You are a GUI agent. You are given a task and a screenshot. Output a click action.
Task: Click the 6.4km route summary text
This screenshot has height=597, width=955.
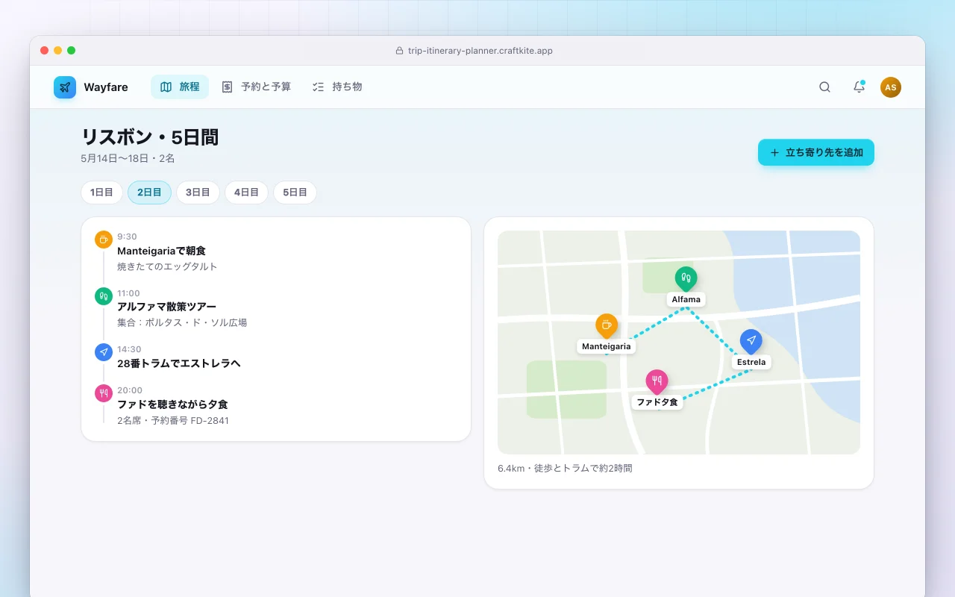click(565, 469)
